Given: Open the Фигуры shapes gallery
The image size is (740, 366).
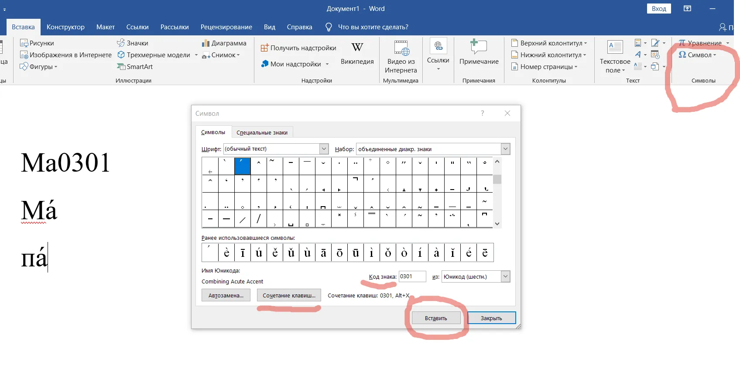Looking at the screenshot, I should pyautogui.click(x=39, y=67).
